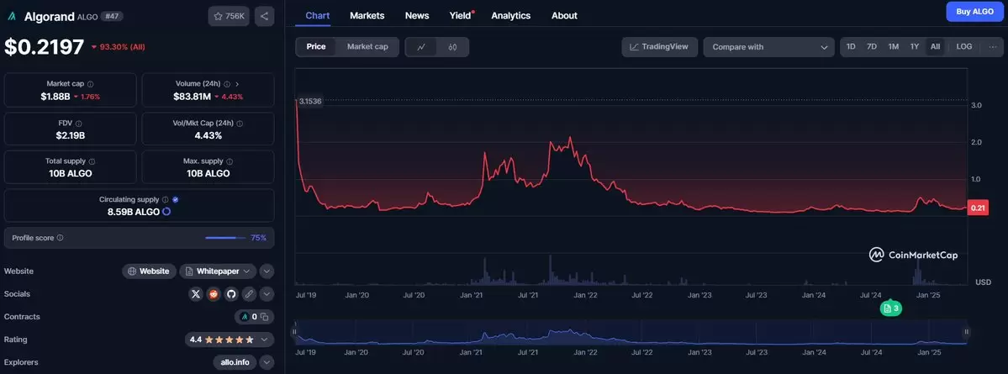
Task: Click the $1.88B market cap value
Action: [x=55, y=97]
